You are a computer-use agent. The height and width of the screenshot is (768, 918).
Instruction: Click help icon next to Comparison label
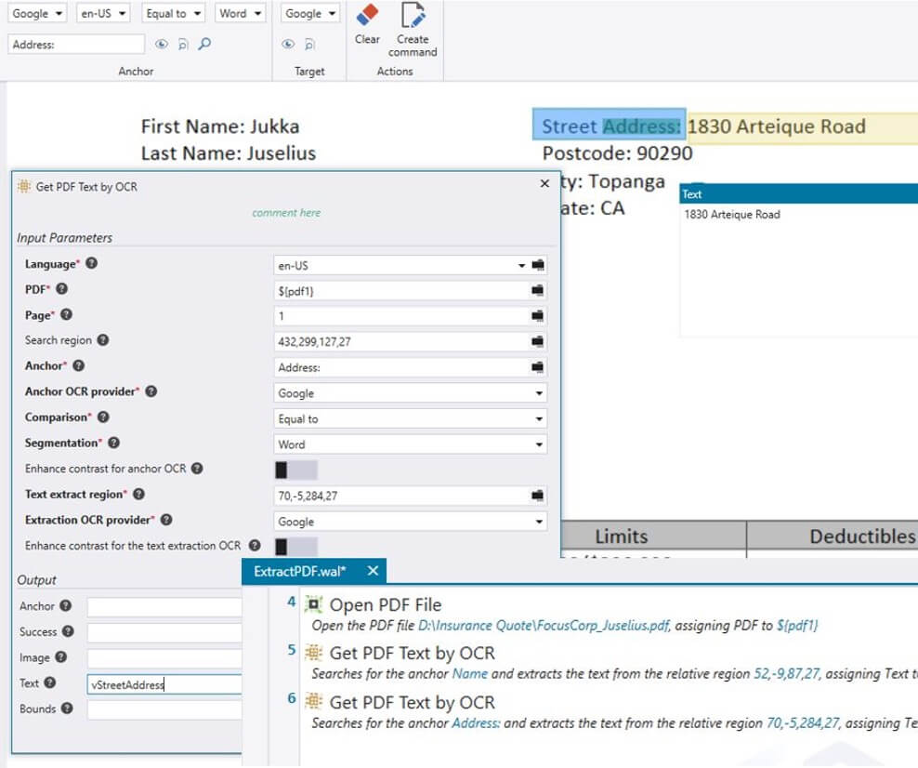pos(103,417)
